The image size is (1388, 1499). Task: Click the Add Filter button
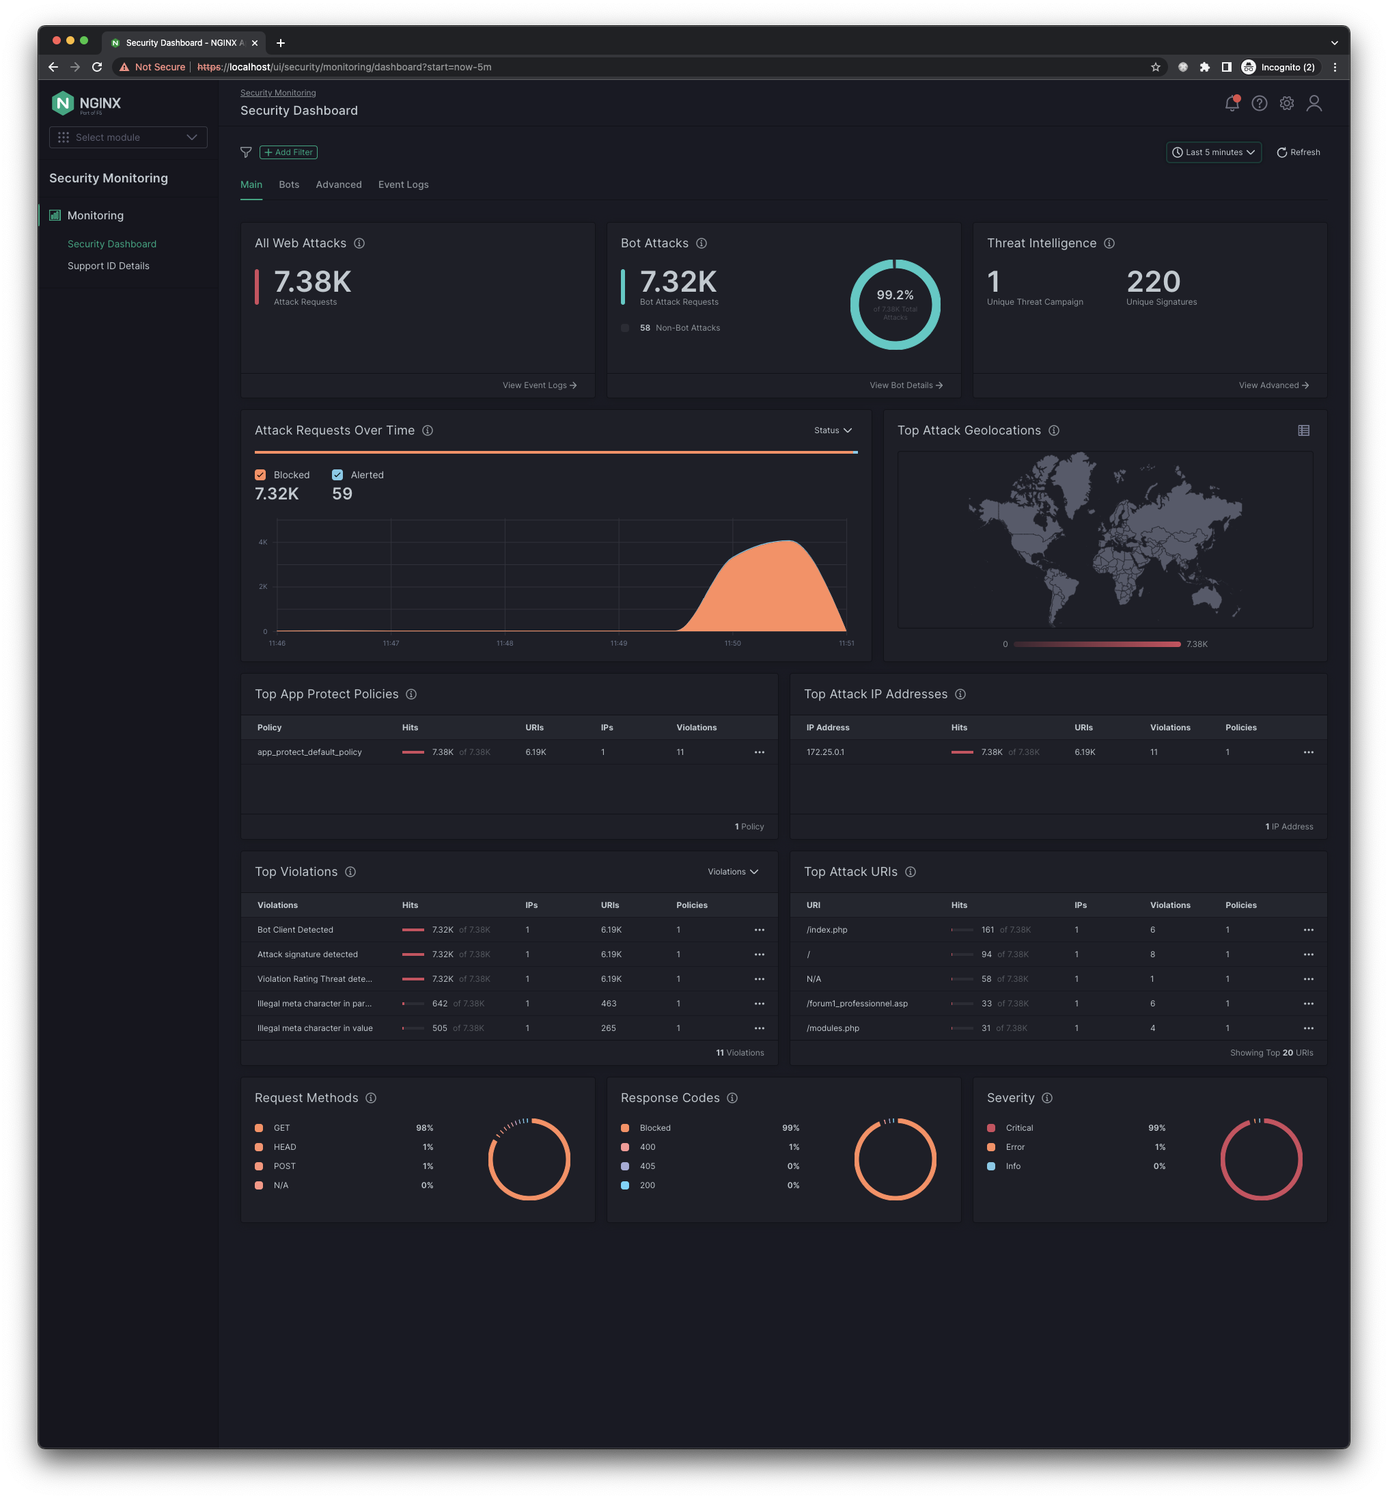point(288,152)
